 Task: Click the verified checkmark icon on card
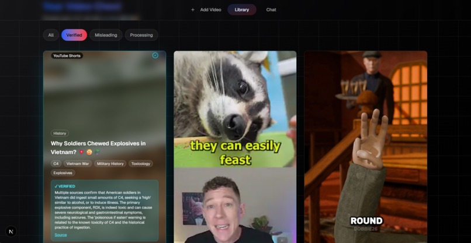point(155,55)
